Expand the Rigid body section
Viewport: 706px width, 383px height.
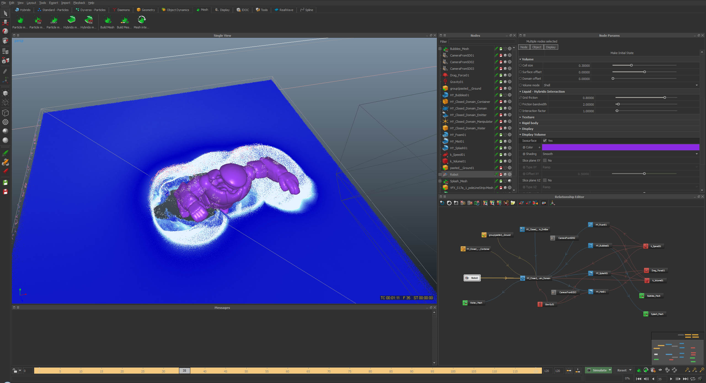[530, 123]
